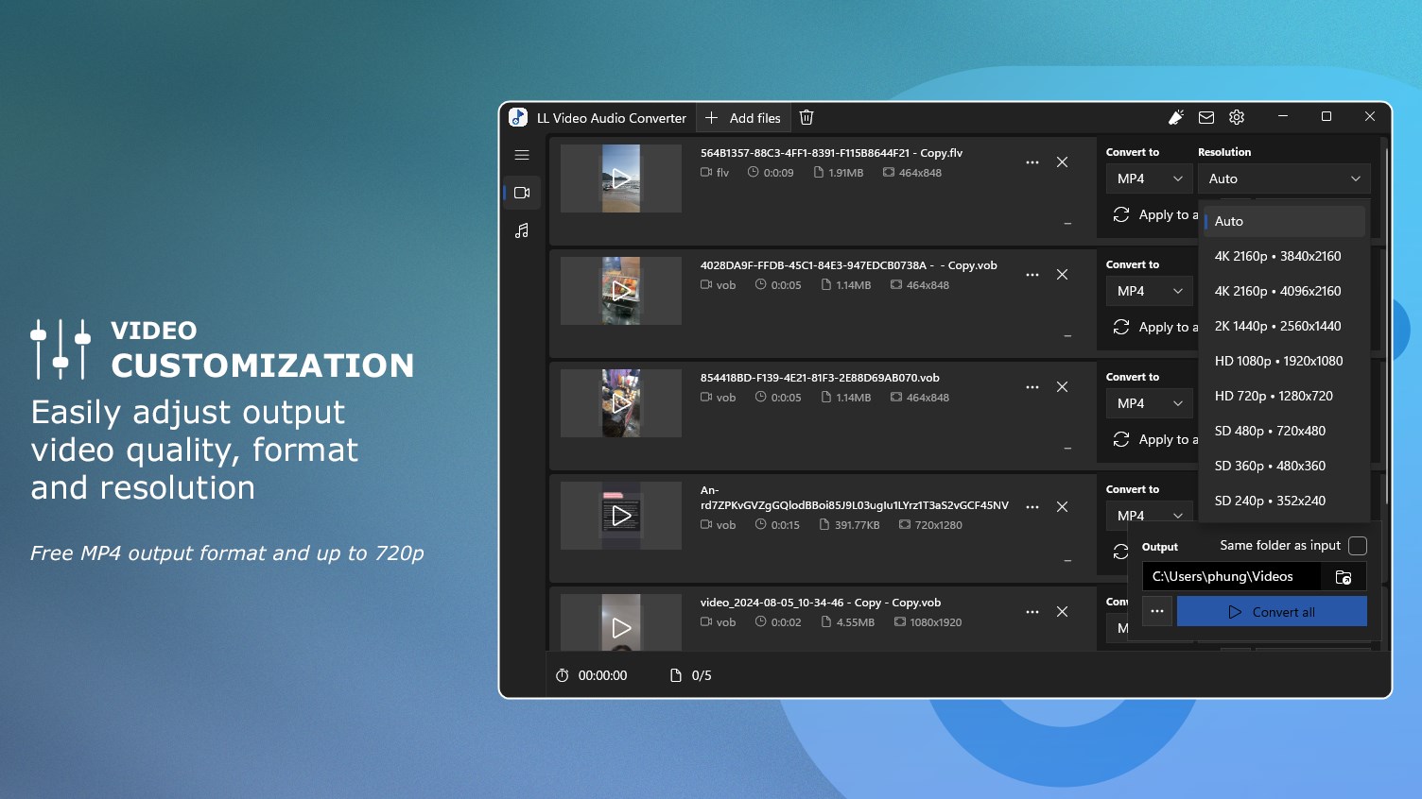Click the Add files button

[x=743, y=118]
